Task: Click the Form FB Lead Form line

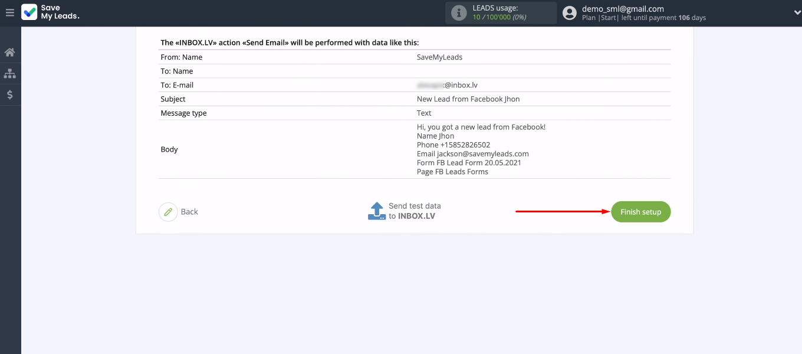Action: [469, 162]
